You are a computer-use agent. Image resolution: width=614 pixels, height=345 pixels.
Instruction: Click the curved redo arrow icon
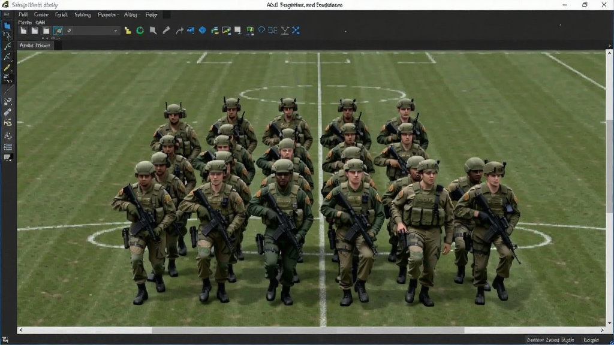click(x=179, y=31)
